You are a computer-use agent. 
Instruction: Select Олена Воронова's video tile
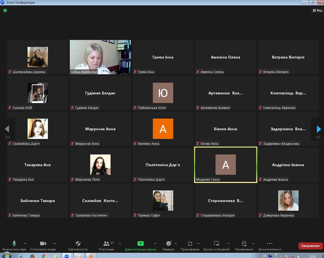click(x=100, y=57)
